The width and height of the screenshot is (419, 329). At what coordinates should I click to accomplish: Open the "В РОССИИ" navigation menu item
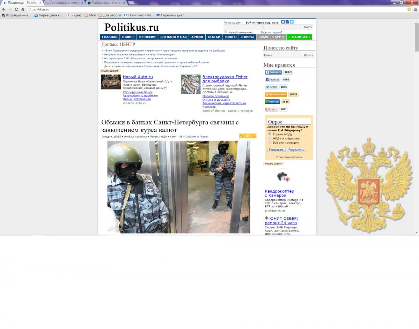pyautogui.click(x=147, y=37)
